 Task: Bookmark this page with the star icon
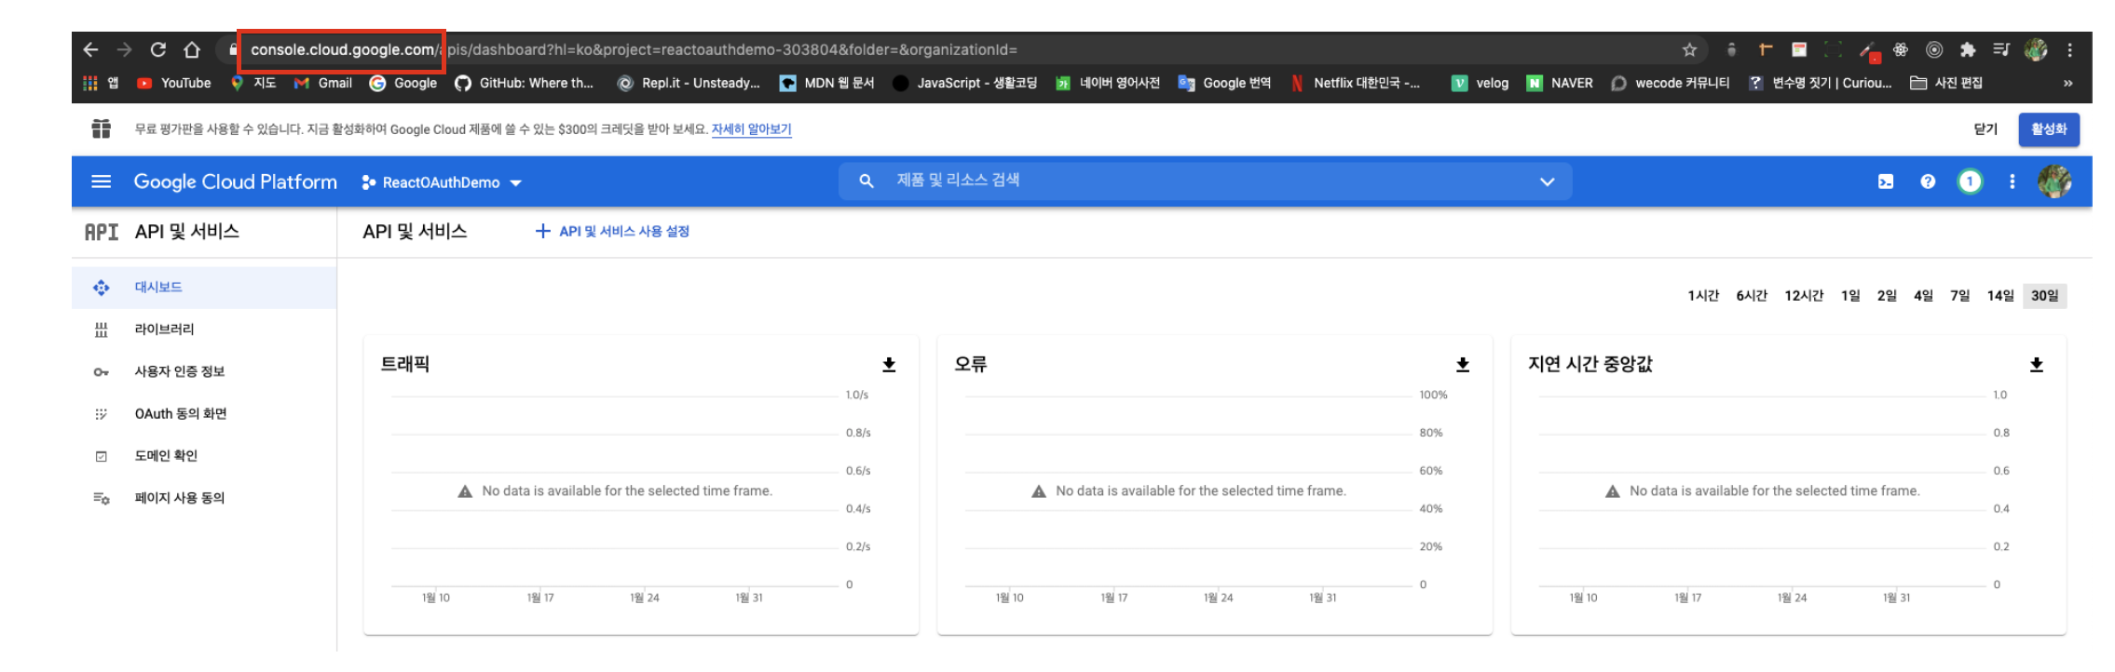pyautogui.click(x=1689, y=49)
